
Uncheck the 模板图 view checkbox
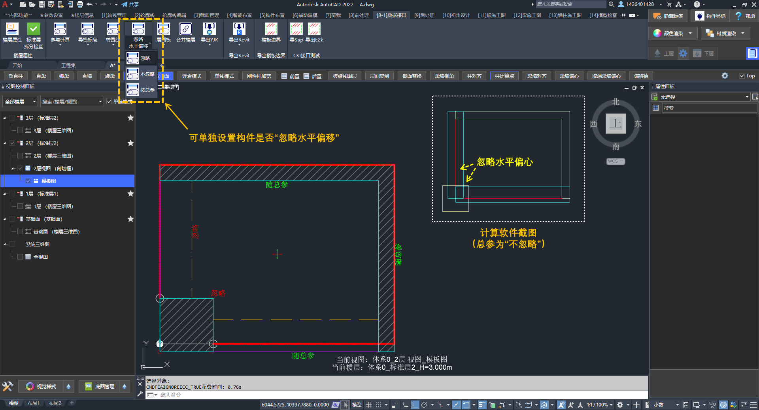(x=28, y=181)
